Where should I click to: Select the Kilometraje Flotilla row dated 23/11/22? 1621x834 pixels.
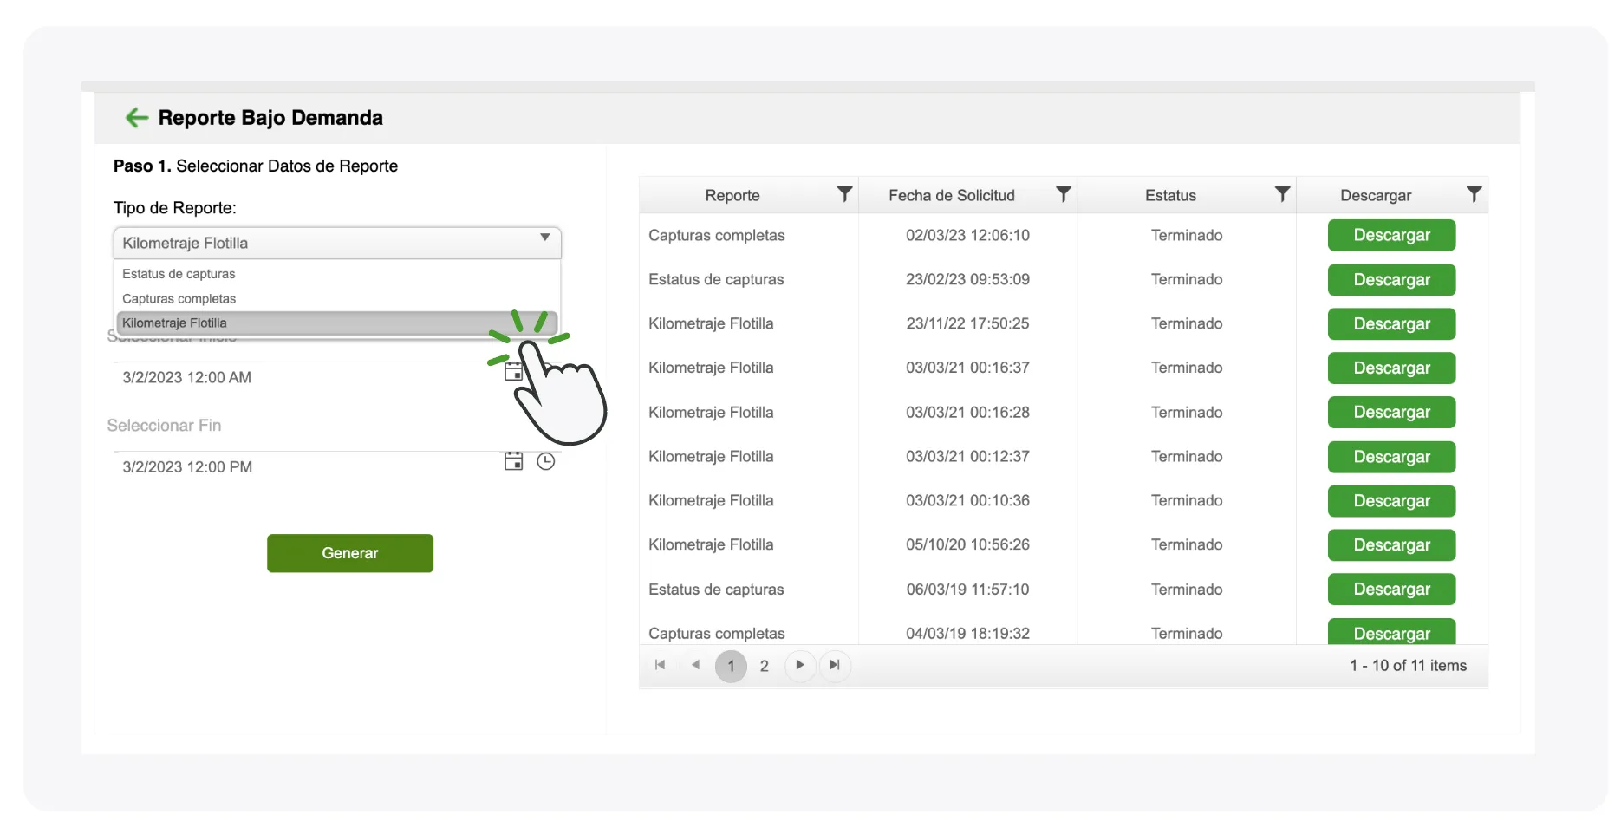click(x=1064, y=323)
